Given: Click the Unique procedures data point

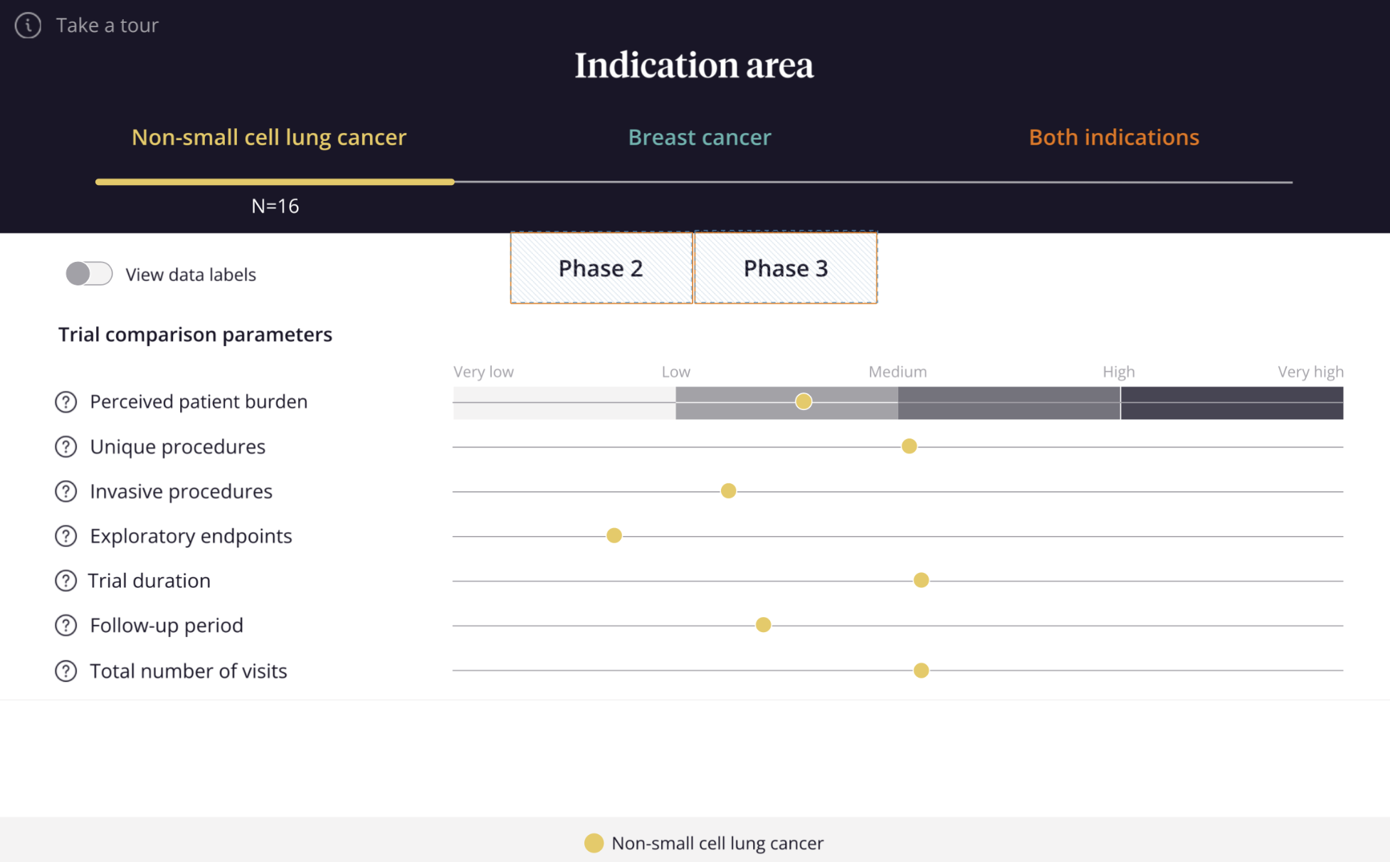Looking at the screenshot, I should pyautogui.click(x=909, y=446).
